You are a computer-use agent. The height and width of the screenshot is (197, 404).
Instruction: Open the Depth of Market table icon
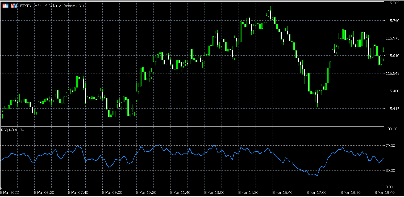[x=5, y=6]
